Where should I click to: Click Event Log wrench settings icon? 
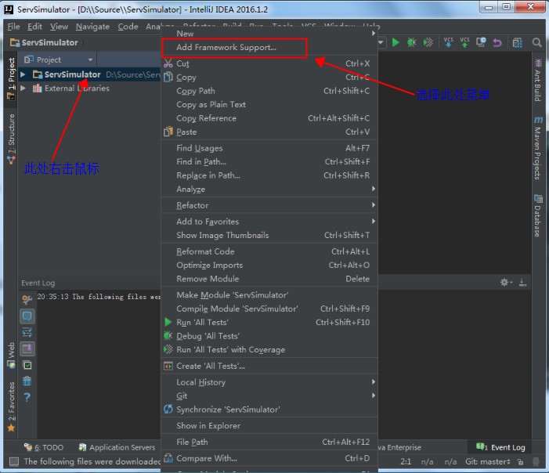(27, 299)
